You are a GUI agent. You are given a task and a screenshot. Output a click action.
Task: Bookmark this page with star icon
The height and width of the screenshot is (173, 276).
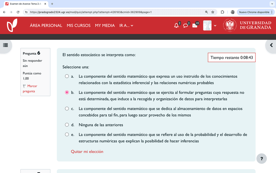(x=213, y=12)
